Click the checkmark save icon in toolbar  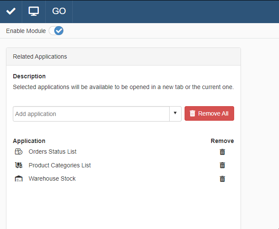pos(11,11)
